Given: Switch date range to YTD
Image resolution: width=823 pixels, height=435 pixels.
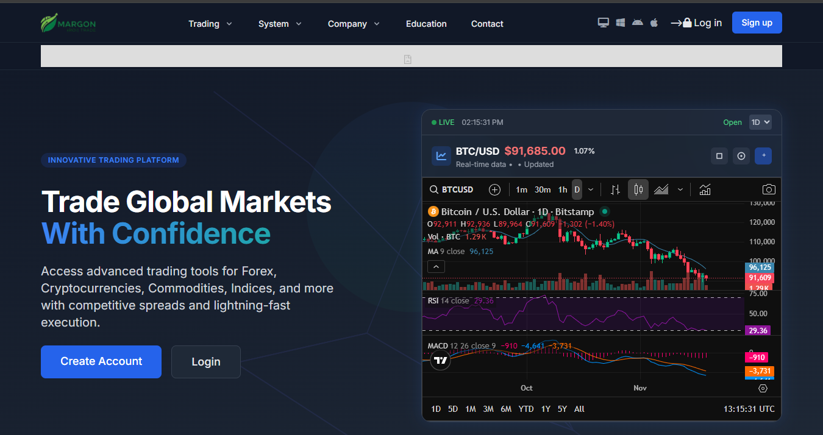Looking at the screenshot, I should point(526,409).
